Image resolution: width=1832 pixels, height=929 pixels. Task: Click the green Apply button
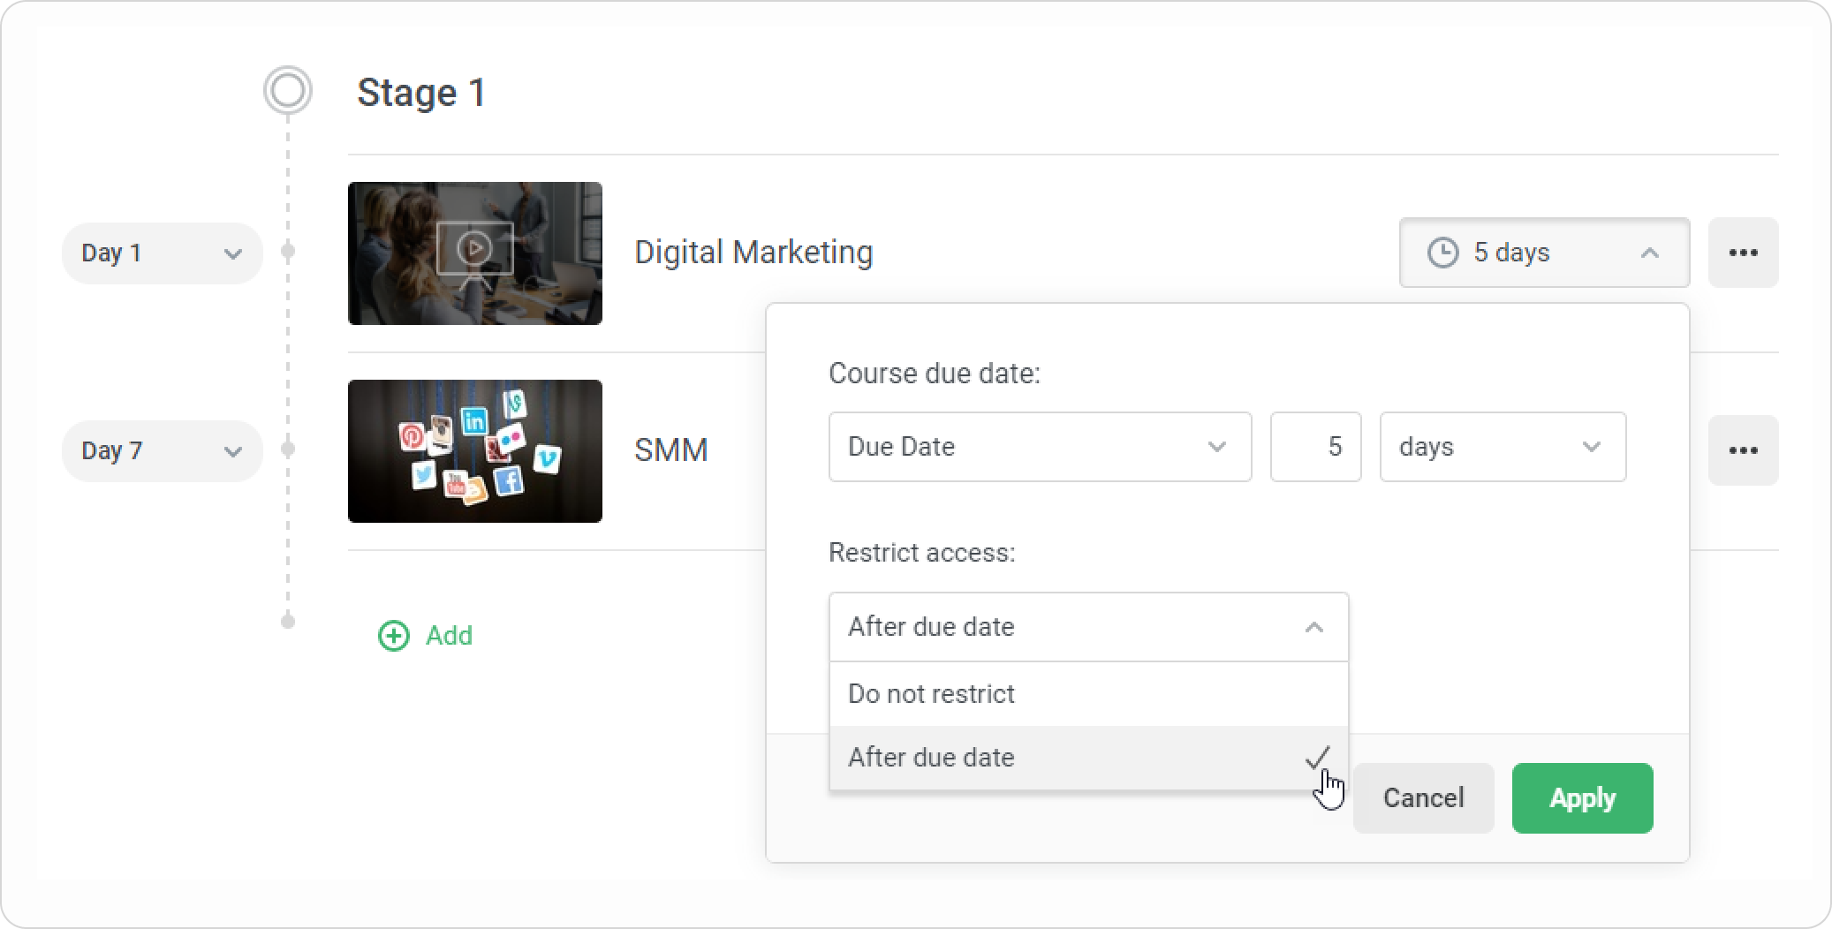1582,798
